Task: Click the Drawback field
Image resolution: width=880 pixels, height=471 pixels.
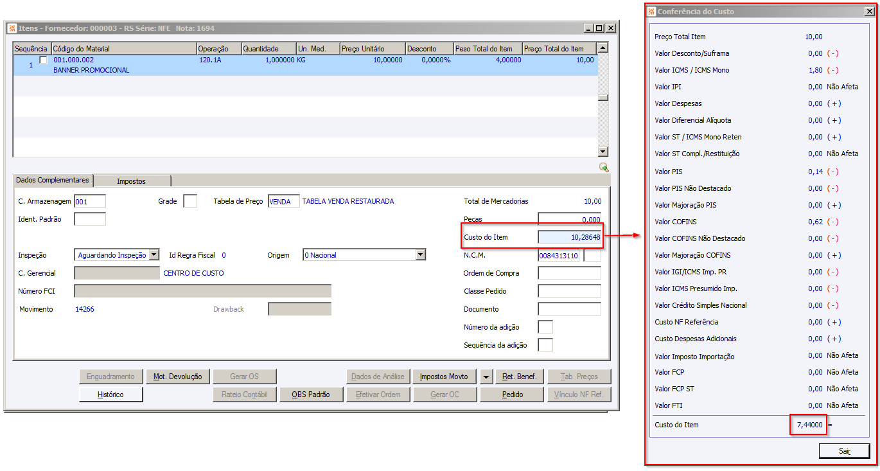Action: pos(299,309)
